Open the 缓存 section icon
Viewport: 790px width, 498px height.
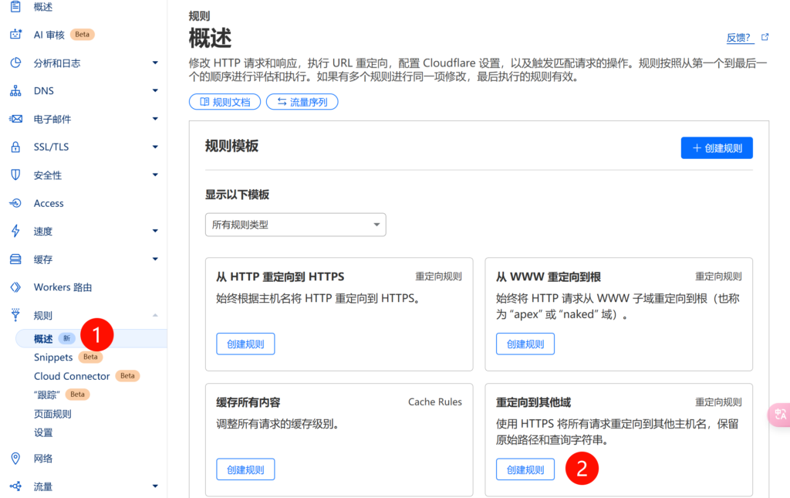[x=17, y=259]
